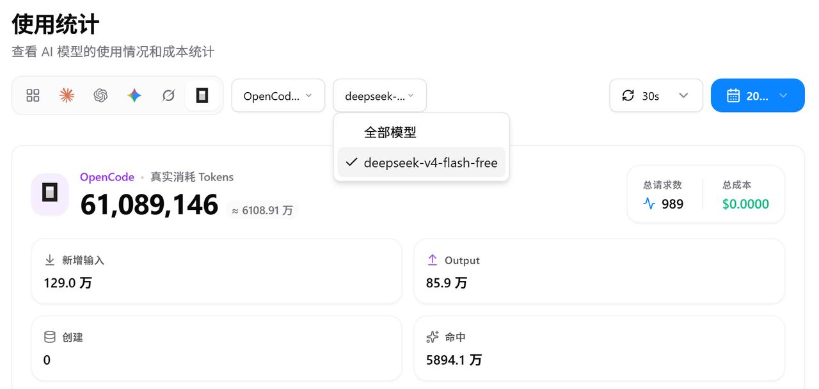Click the checkmark beside deepseek-v4-flash-free
Viewport: 819px width, 389px height.
point(351,163)
